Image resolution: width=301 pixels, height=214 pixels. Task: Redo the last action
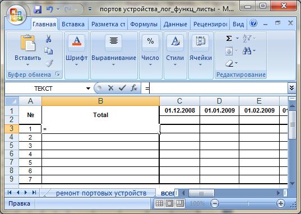67,9
